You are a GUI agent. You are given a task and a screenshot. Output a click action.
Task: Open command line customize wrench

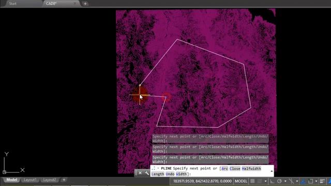click(x=147, y=173)
